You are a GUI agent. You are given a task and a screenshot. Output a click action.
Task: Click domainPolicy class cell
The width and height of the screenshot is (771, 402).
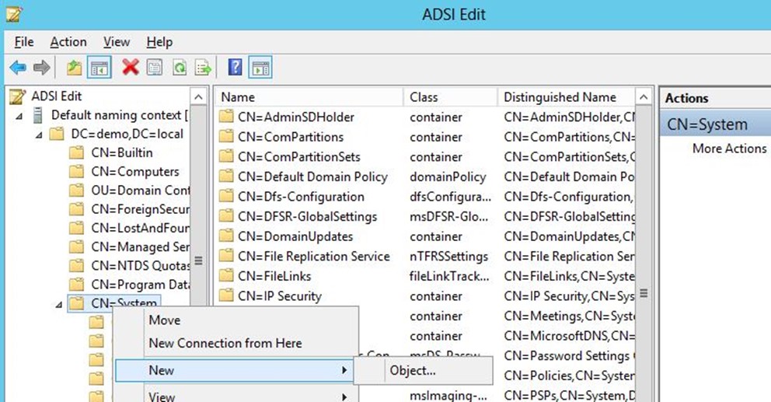coord(448,177)
